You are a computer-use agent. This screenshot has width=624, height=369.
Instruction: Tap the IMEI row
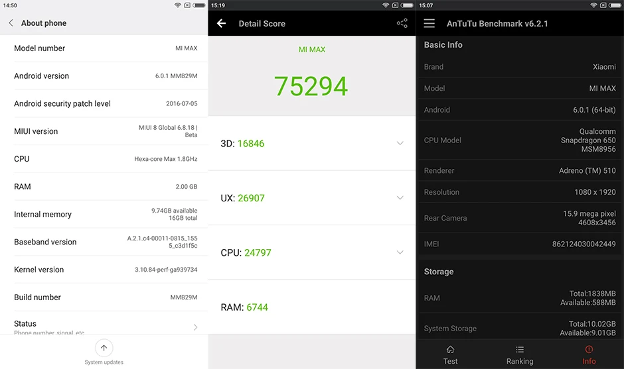point(520,244)
